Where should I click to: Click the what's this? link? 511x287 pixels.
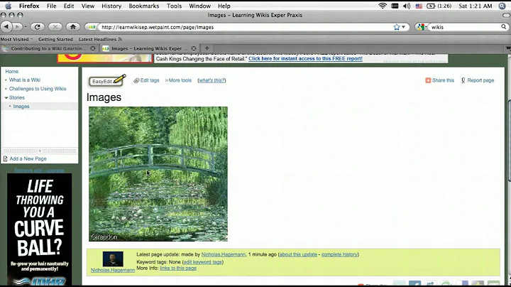(x=211, y=80)
